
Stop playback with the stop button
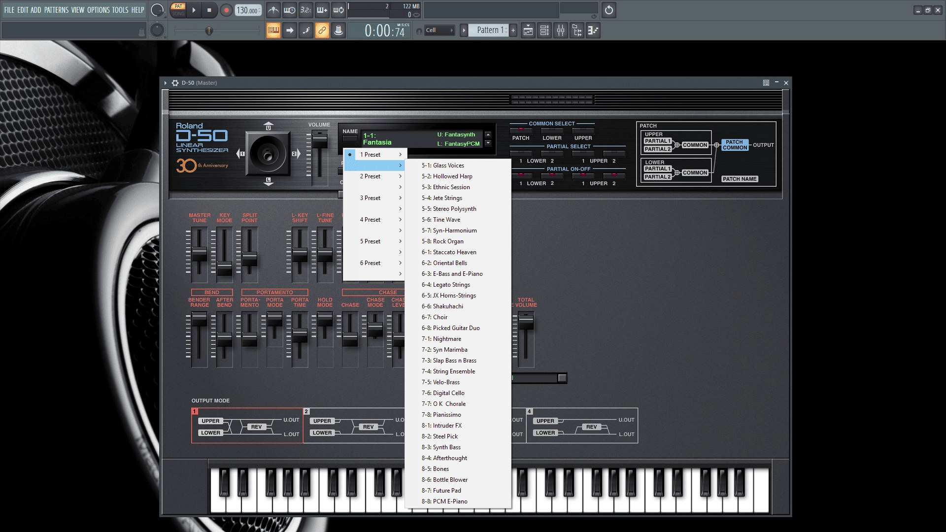click(x=209, y=10)
